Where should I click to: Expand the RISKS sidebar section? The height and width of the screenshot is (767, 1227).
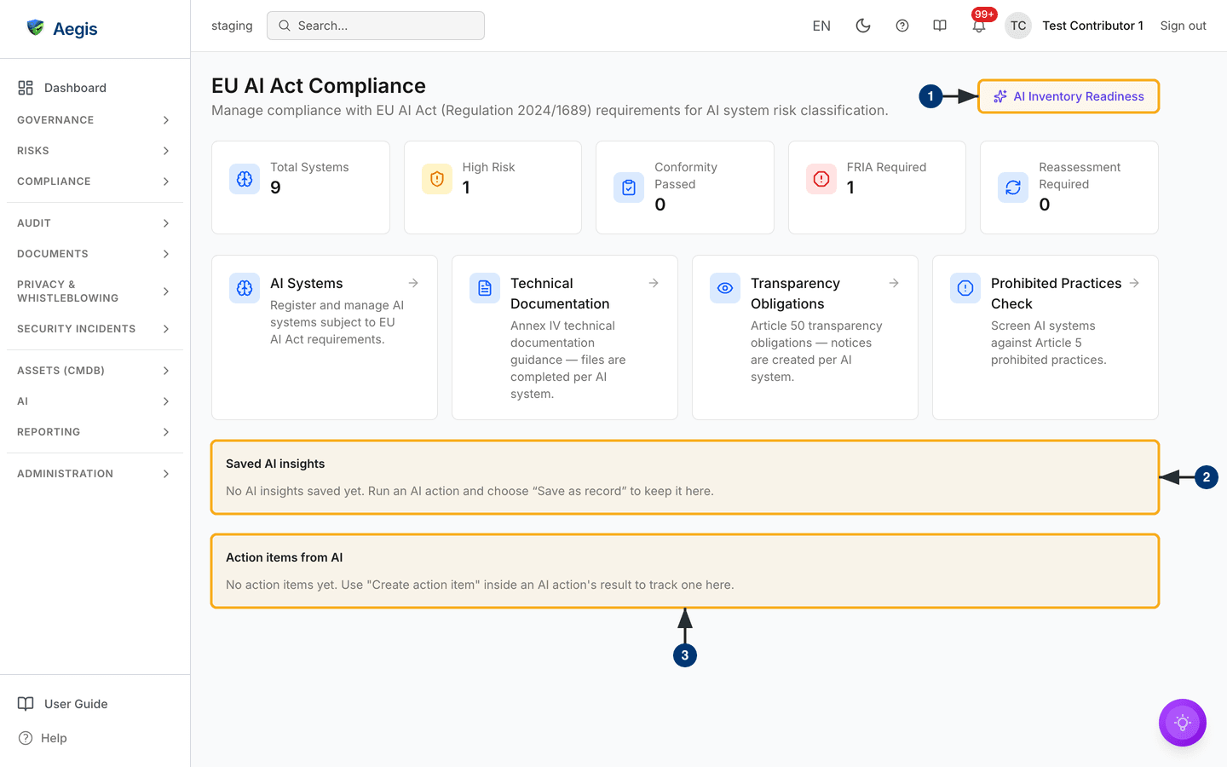[95, 151]
